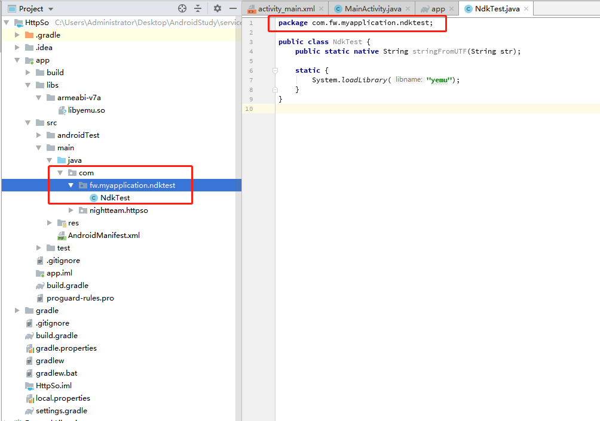Expand the nightteam.httpso package
The width and height of the screenshot is (600, 421).
pos(71,210)
